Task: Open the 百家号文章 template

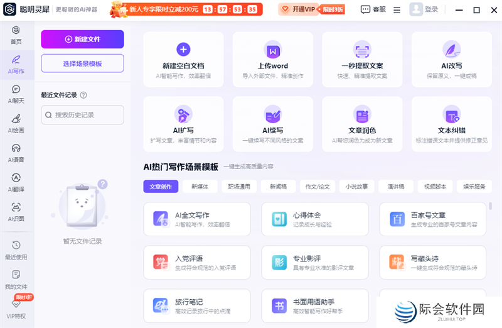Action: (x=433, y=219)
